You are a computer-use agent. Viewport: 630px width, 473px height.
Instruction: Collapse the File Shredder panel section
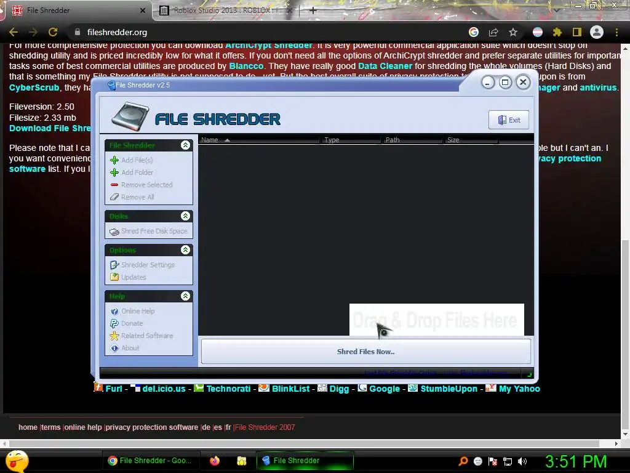[185, 145]
